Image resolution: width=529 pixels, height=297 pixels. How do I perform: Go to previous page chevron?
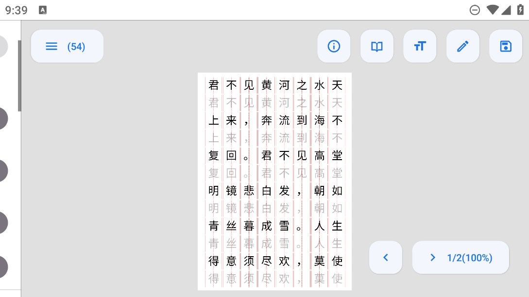coord(386,258)
